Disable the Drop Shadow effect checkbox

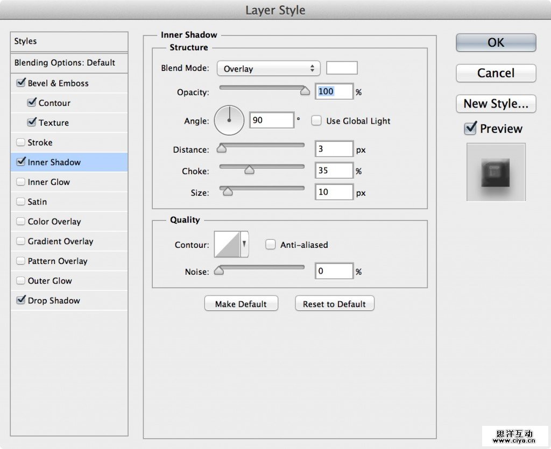coord(21,301)
